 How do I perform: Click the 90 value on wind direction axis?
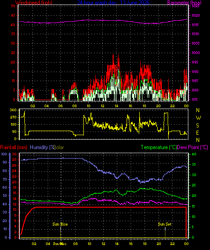click(14, 132)
